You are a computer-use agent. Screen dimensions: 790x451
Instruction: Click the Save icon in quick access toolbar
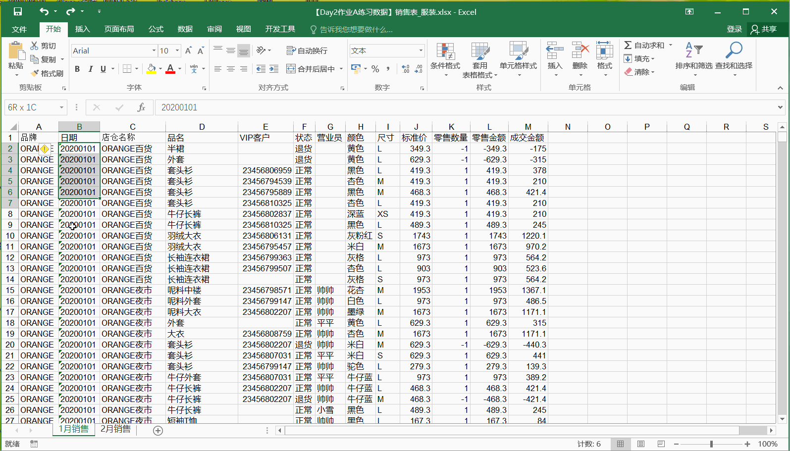(x=18, y=11)
